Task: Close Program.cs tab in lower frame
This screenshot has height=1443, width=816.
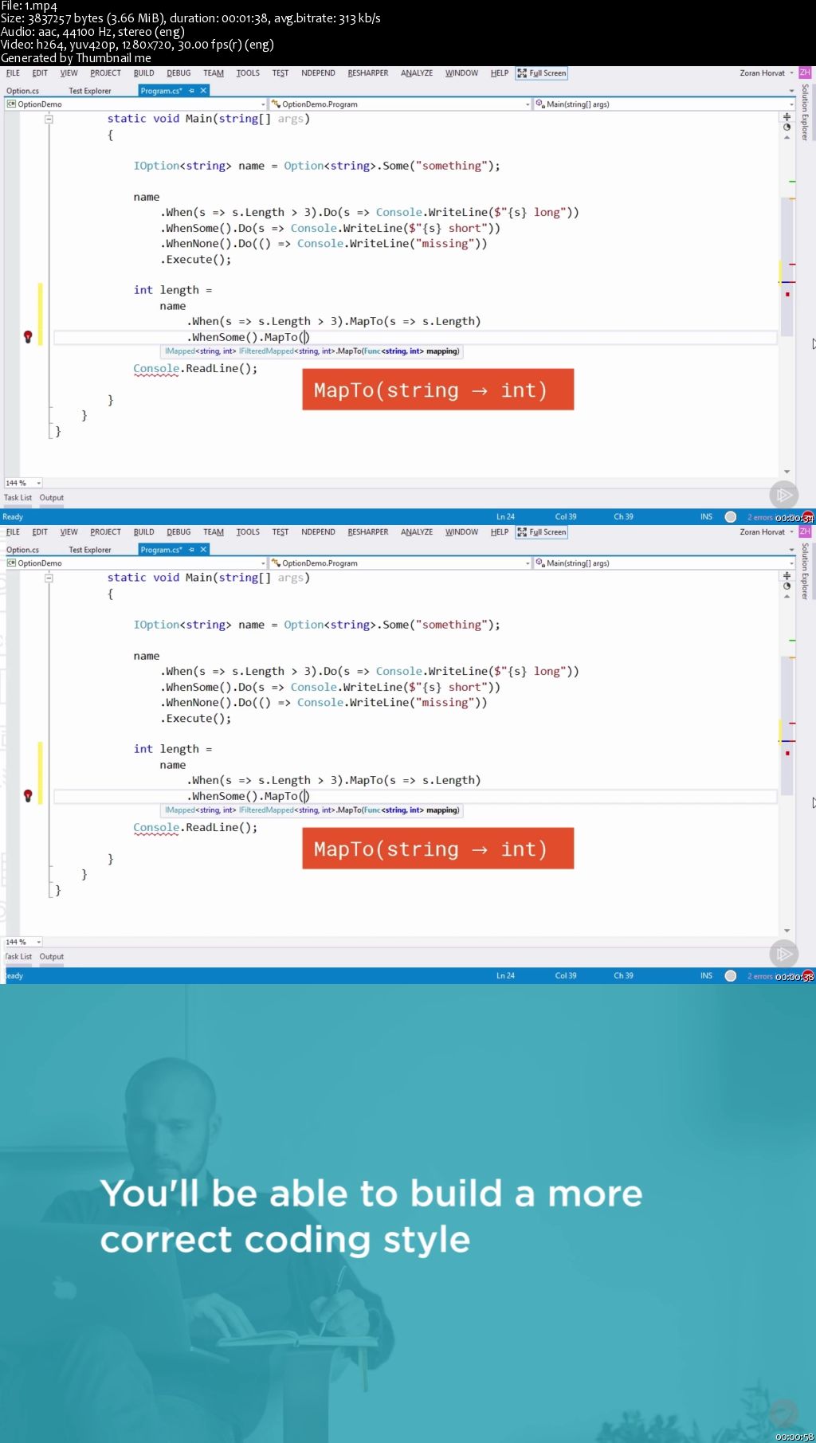Action: (203, 550)
